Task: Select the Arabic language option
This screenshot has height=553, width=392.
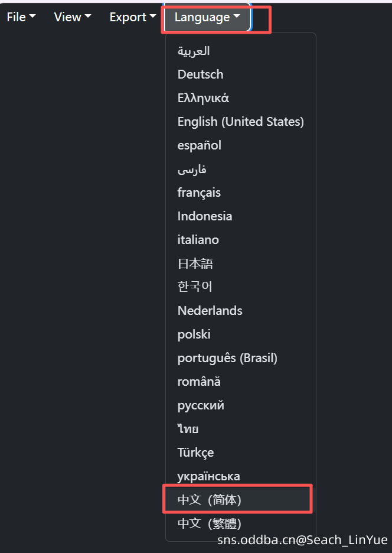Action: click(194, 51)
